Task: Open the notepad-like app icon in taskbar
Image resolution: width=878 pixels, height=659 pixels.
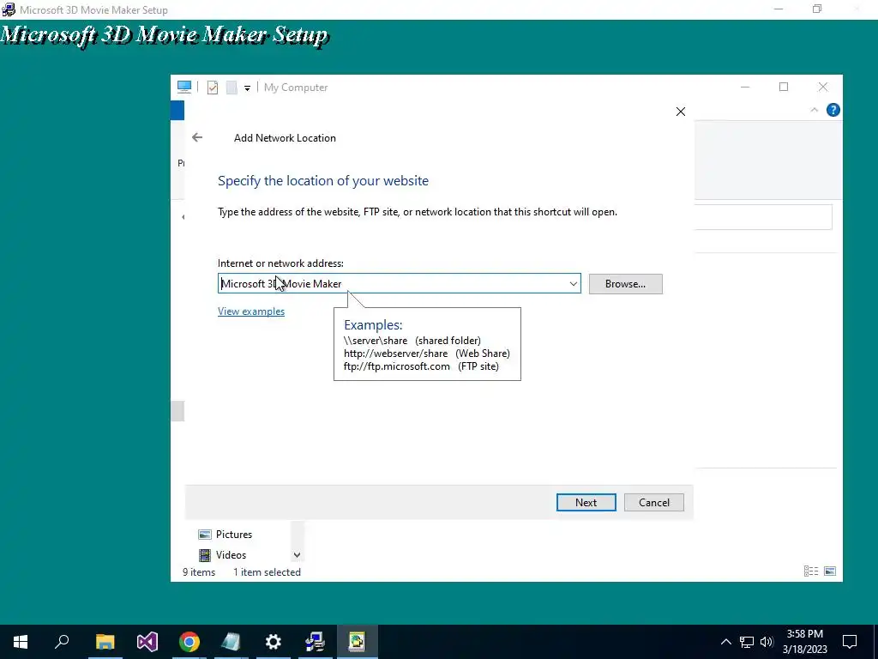Action: 231,642
